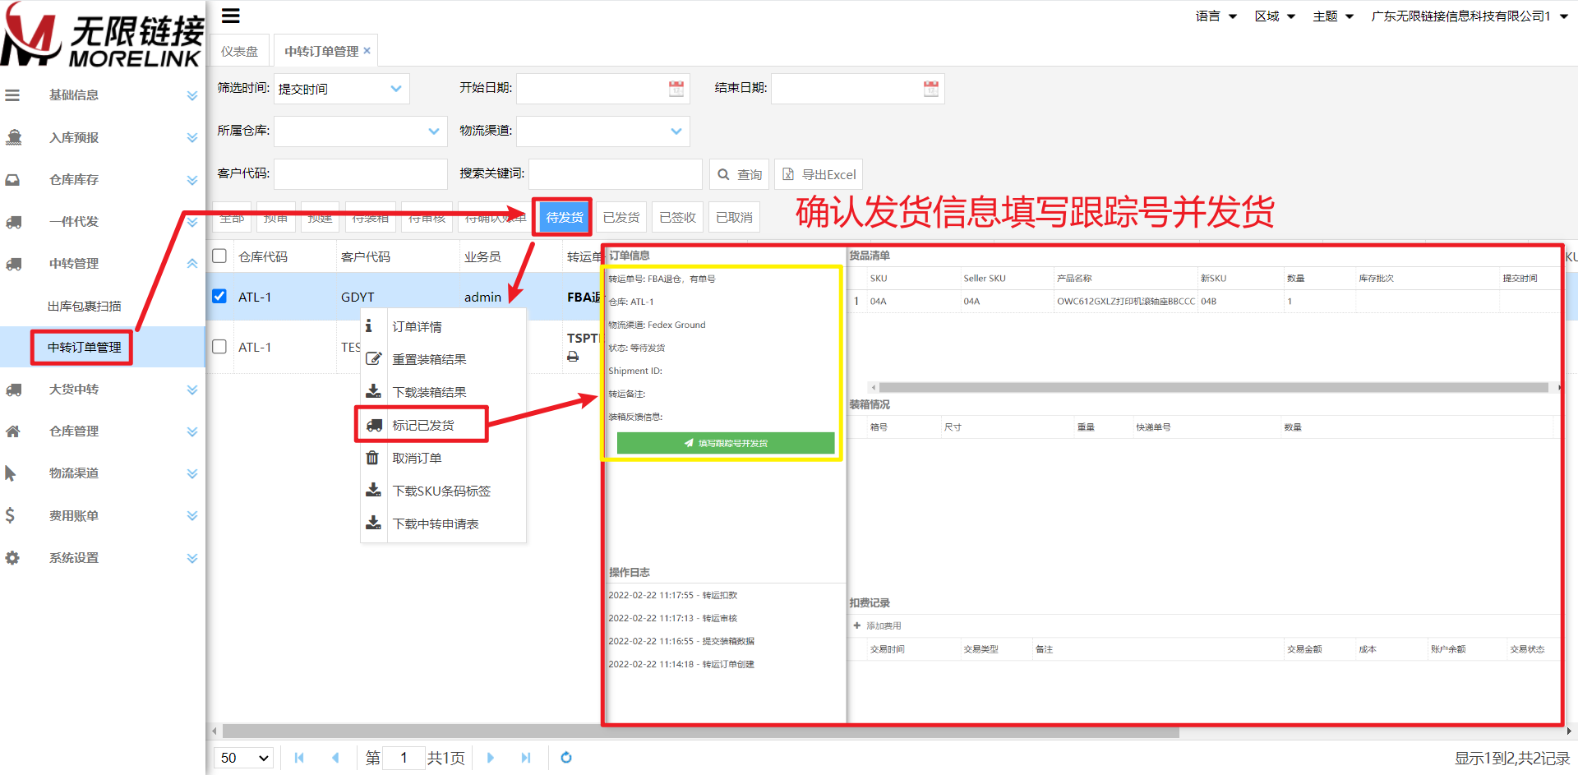Image resolution: width=1578 pixels, height=775 pixels.
Task: Click the hamburger menu icon at top
Action: tap(231, 16)
